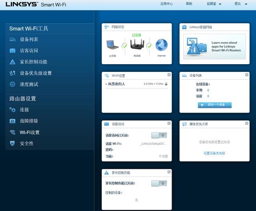
Task: Close the Wi-Fi设置 widget
Action: click(169, 75)
